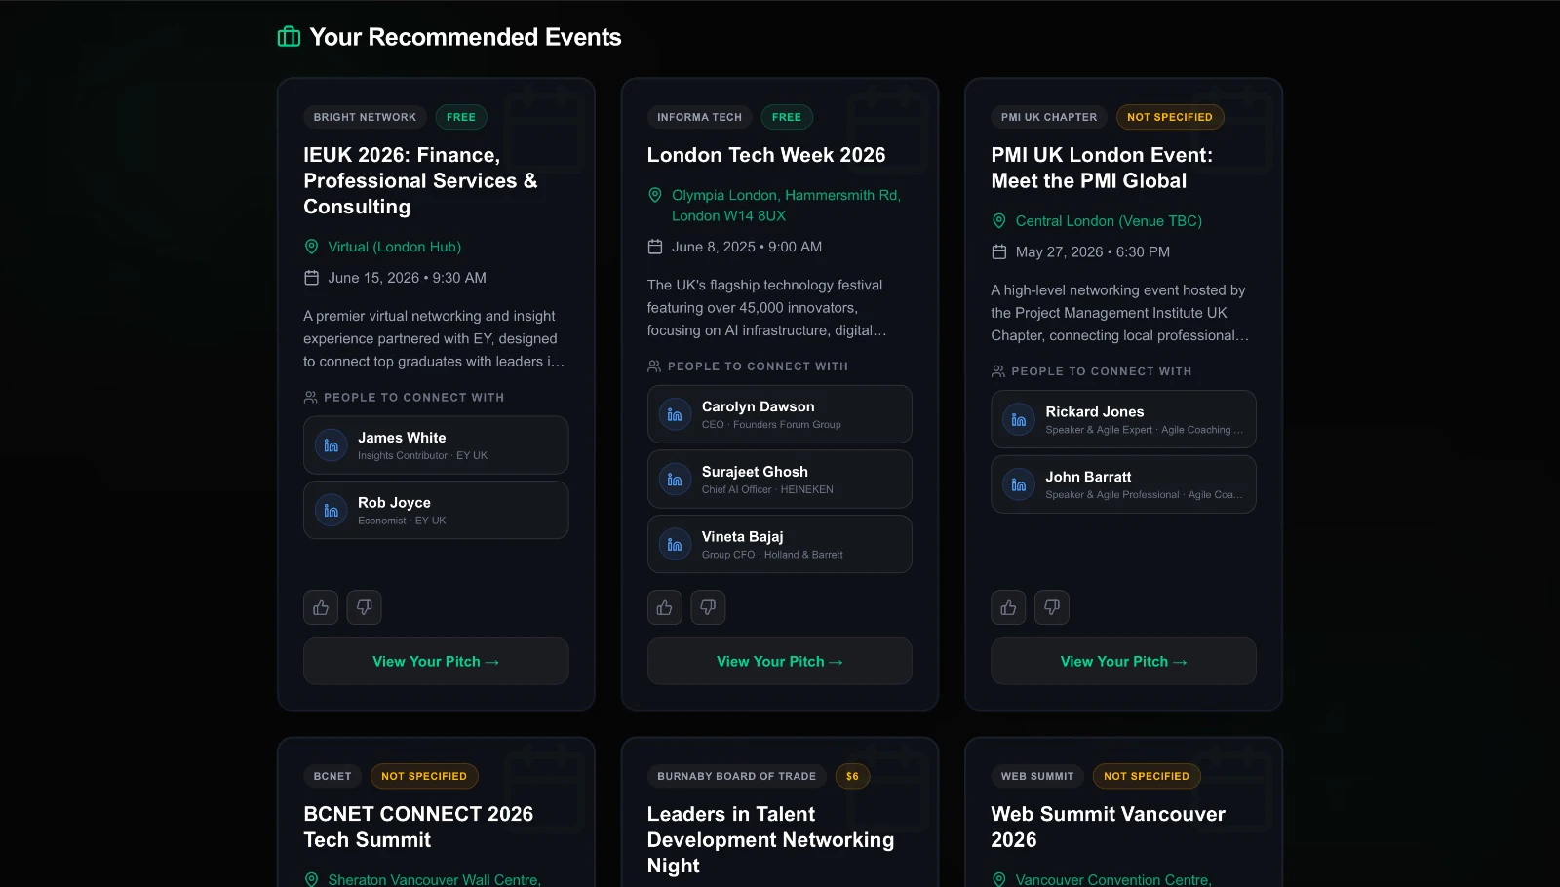Click calendar icon beside June 8, 2025
The width and height of the screenshot is (1560, 887).
(655, 247)
